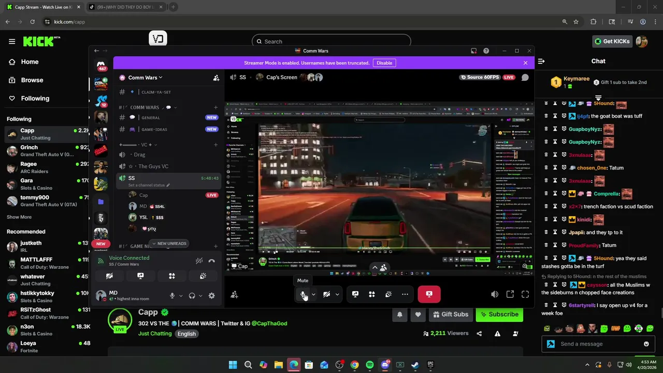This screenshot has height=373, width=663.
Task: Invite friends to the voice call
Action: click(234, 294)
